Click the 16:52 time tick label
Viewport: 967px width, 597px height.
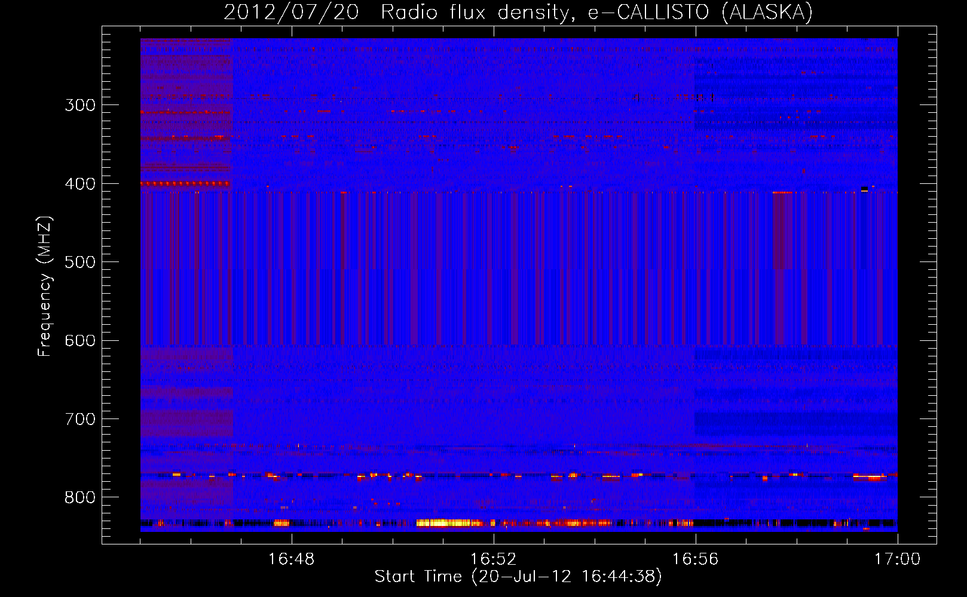[494, 559]
